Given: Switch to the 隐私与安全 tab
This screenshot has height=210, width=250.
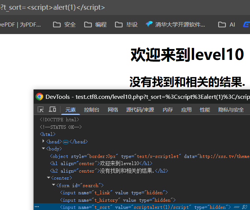Looking at the screenshot, I should [x=231, y=110].
